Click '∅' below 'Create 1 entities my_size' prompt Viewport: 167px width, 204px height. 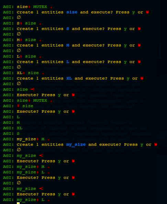(19, 150)
